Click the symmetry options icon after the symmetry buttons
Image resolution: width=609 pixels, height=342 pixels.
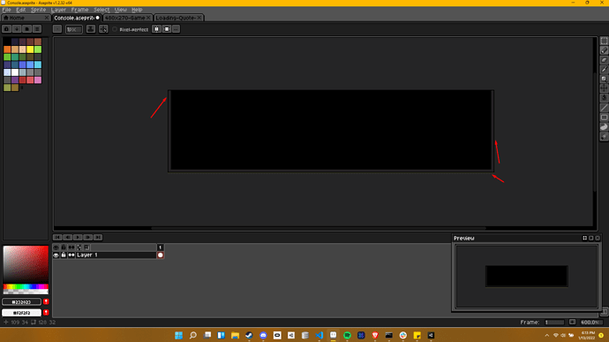click(176, 29)
